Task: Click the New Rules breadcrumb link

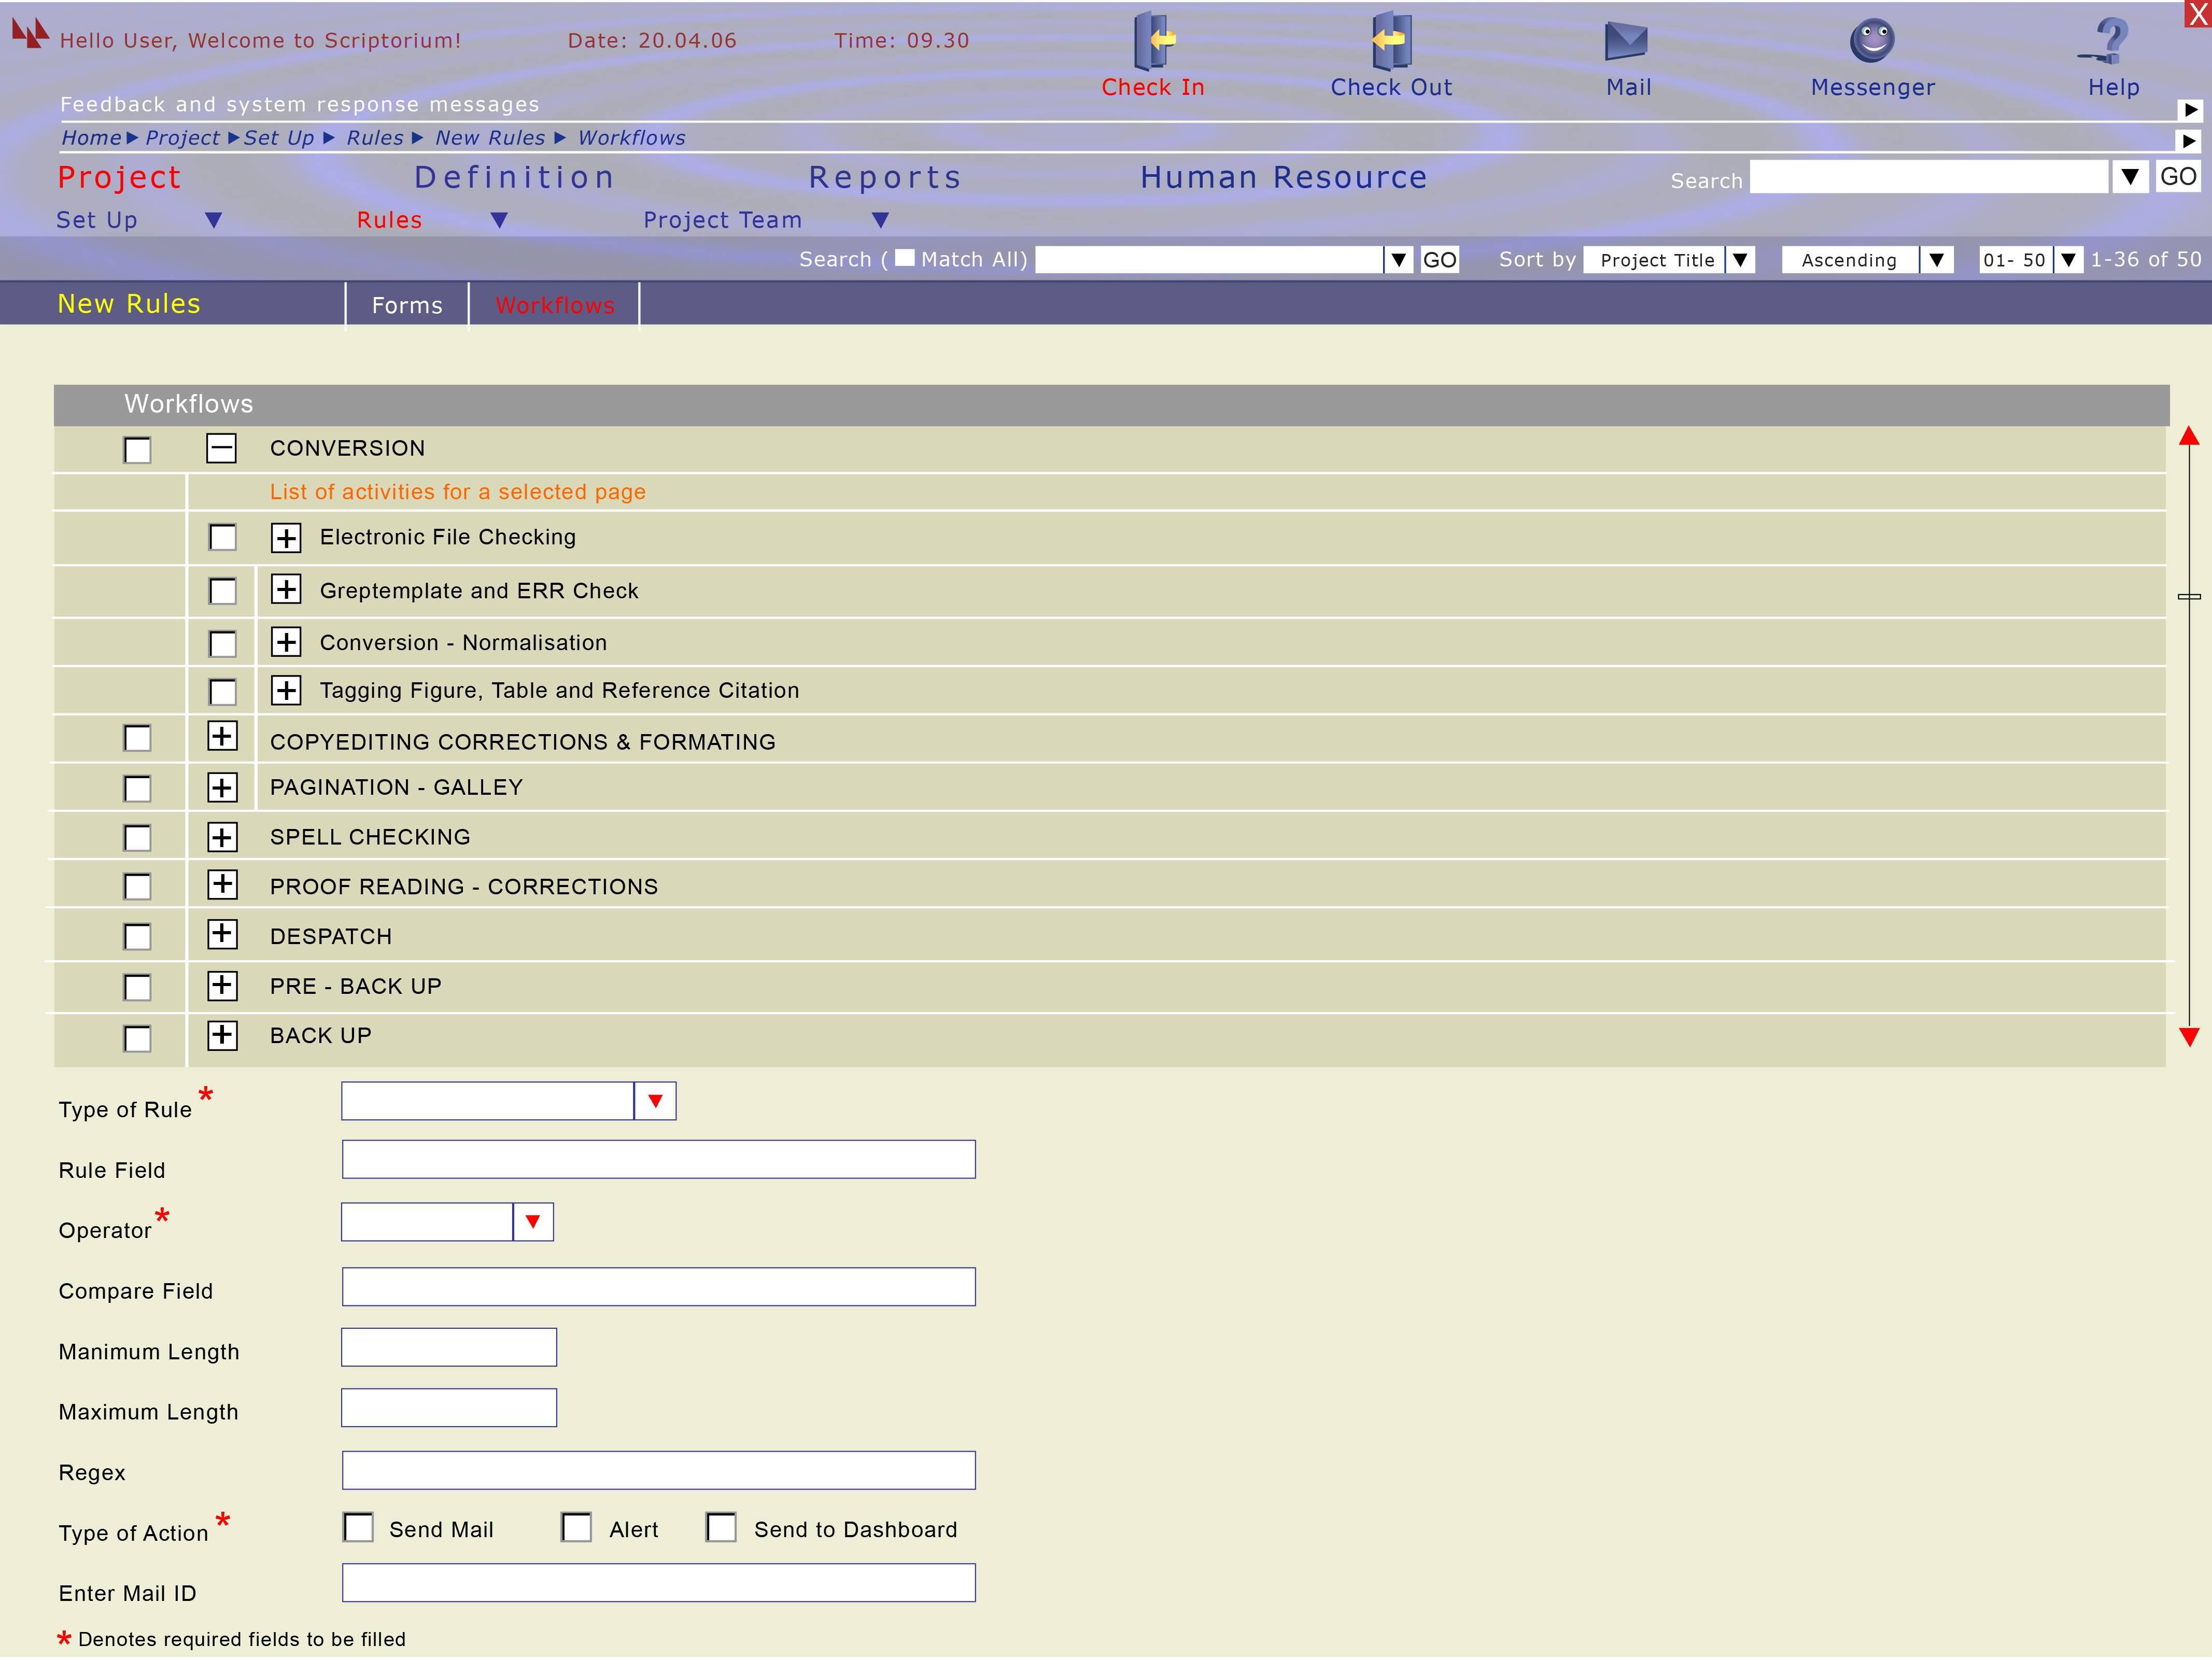Action: [x=490, y=138]
